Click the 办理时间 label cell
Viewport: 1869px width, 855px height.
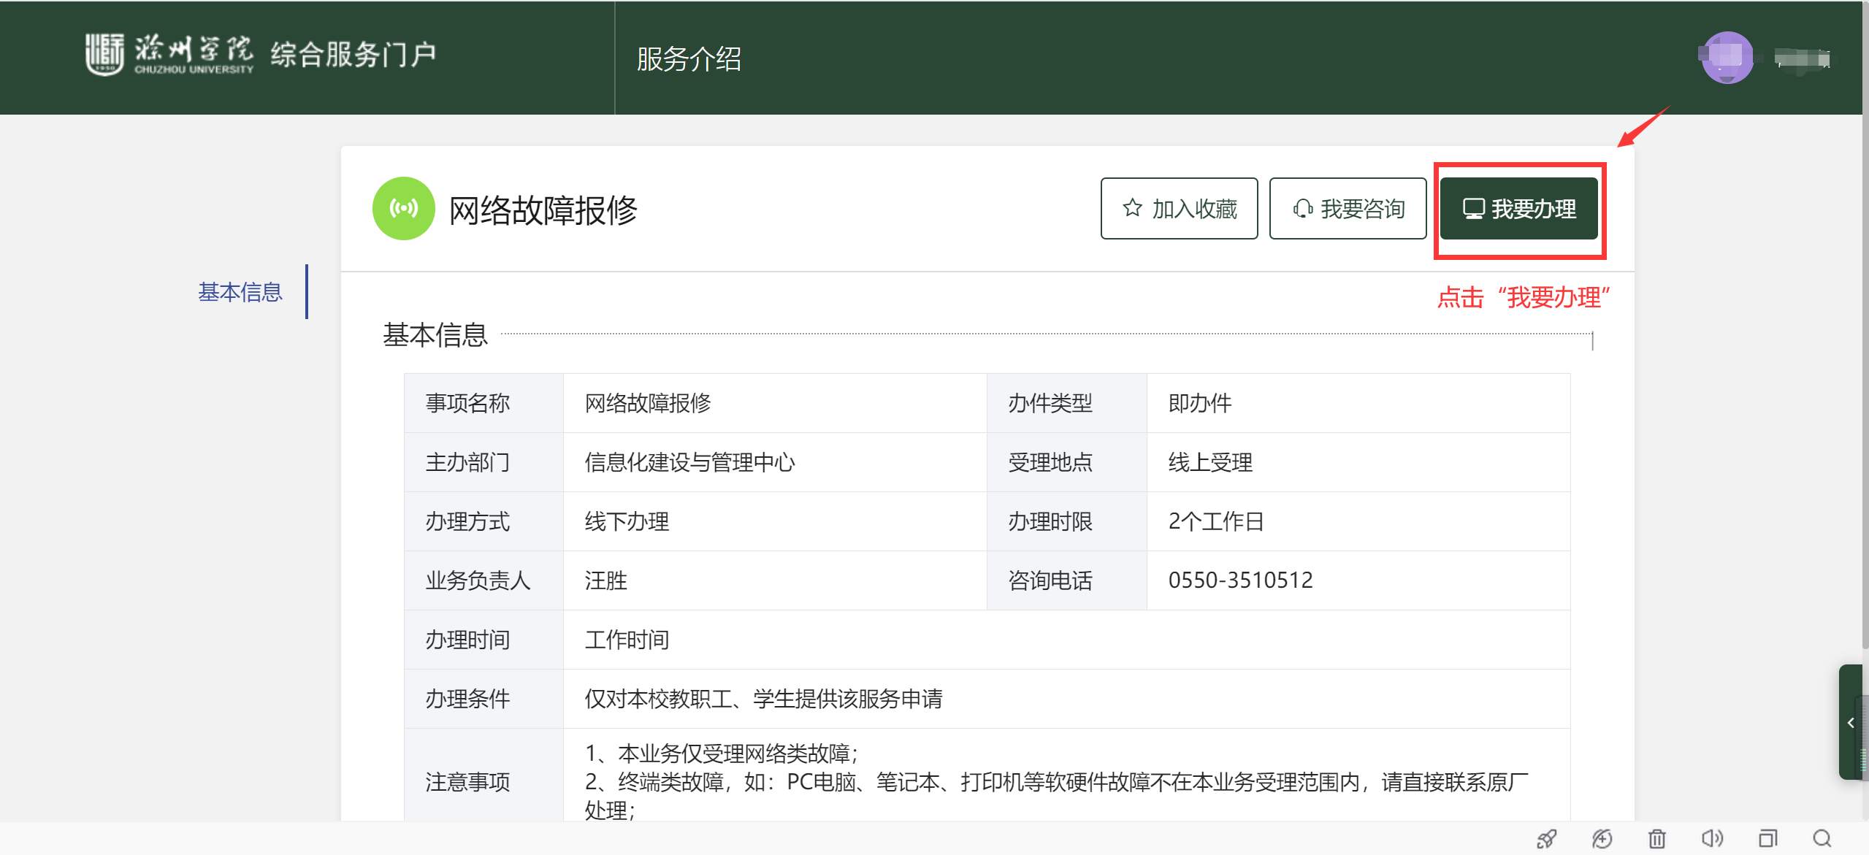484,640
